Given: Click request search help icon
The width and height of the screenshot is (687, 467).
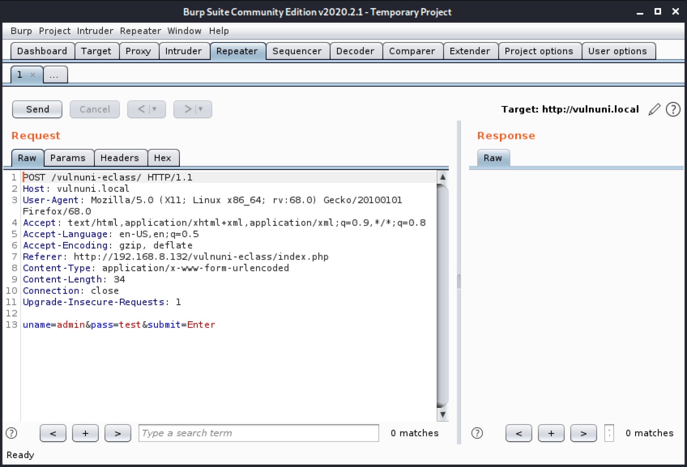Looking at the screenshot, I should point(11,433).
